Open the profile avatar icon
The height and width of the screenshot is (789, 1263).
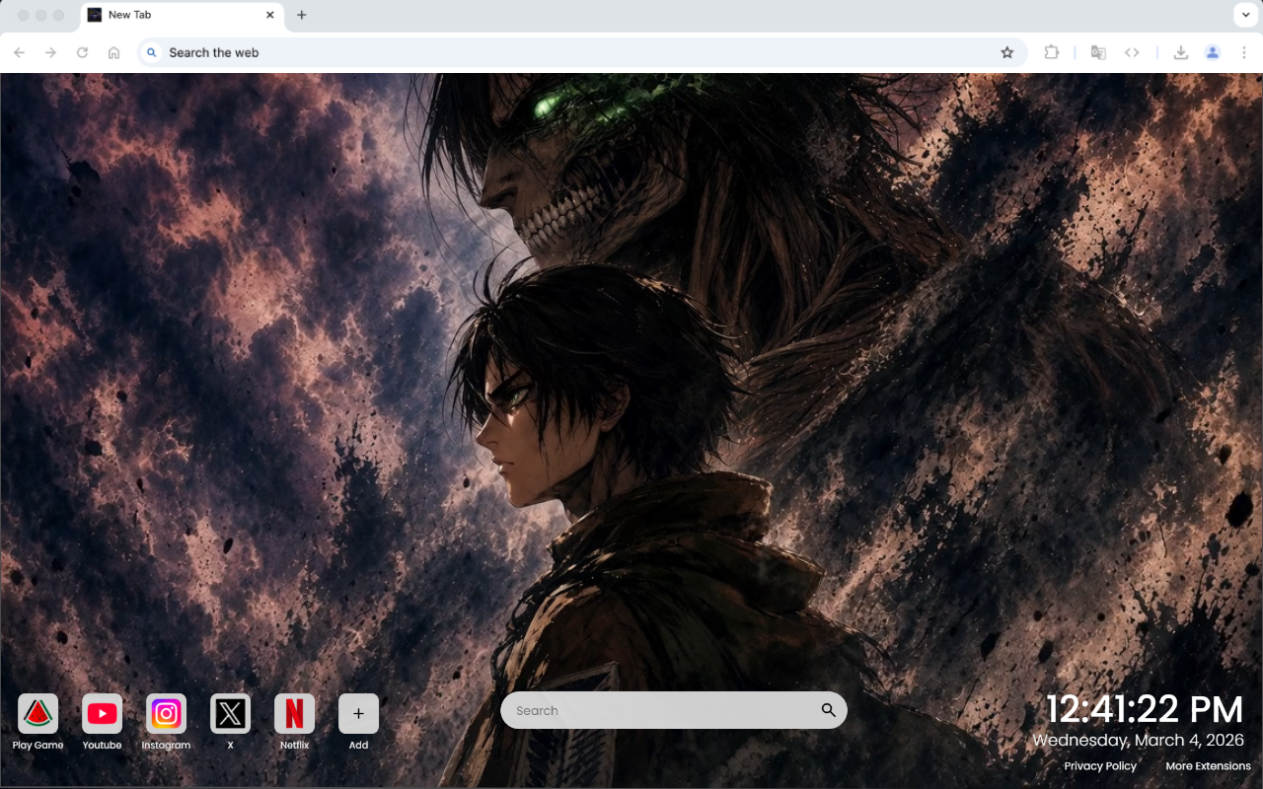coord(1213,52)
